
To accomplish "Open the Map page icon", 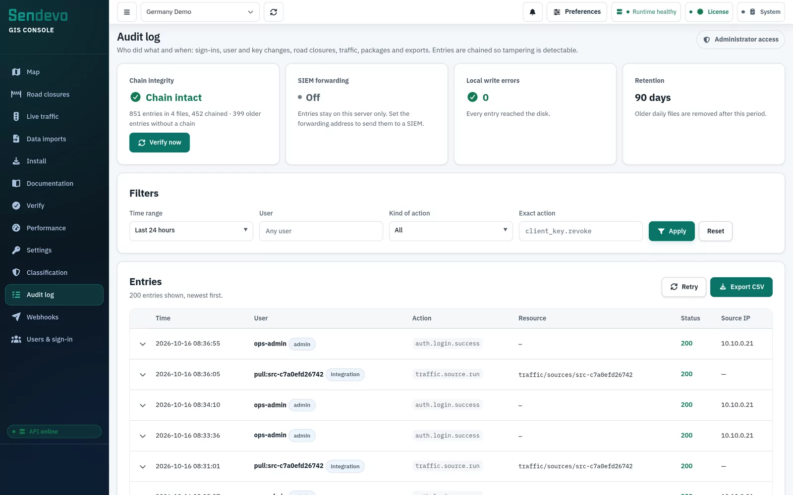I will pyautogui.click(x=16, y=72).
